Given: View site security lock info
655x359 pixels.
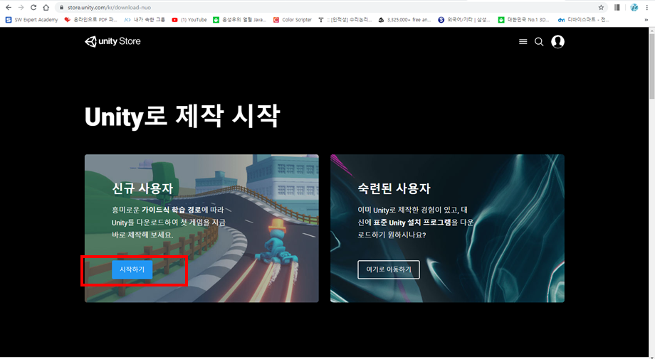Looking at the screenshot, I should pos(62,8).
